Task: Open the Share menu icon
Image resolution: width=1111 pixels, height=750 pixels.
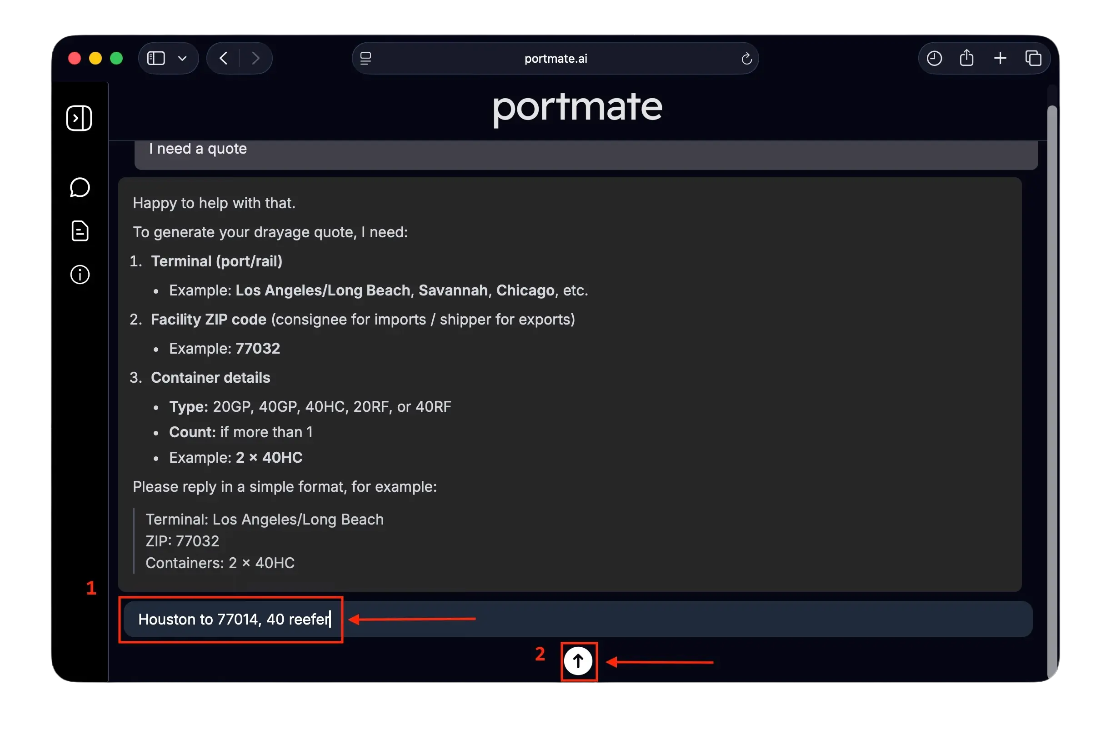Action: tap(966, 57)
